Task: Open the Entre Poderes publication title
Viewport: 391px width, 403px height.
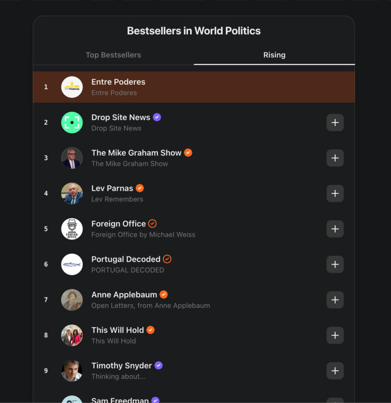Action: (x=118, y=82)
